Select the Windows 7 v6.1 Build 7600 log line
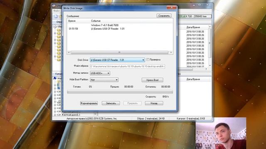Image resolution: width=266 pixels, height=149 pixels. [x=105, y=25]
